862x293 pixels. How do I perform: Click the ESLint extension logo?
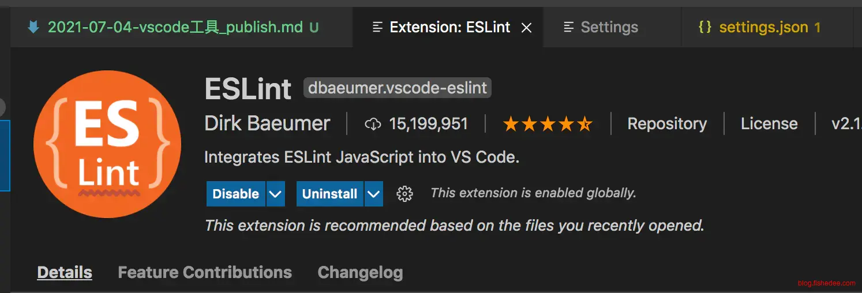(x=107, y=144)
